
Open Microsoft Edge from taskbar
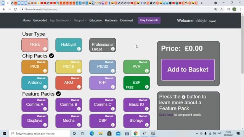(92, 134)
